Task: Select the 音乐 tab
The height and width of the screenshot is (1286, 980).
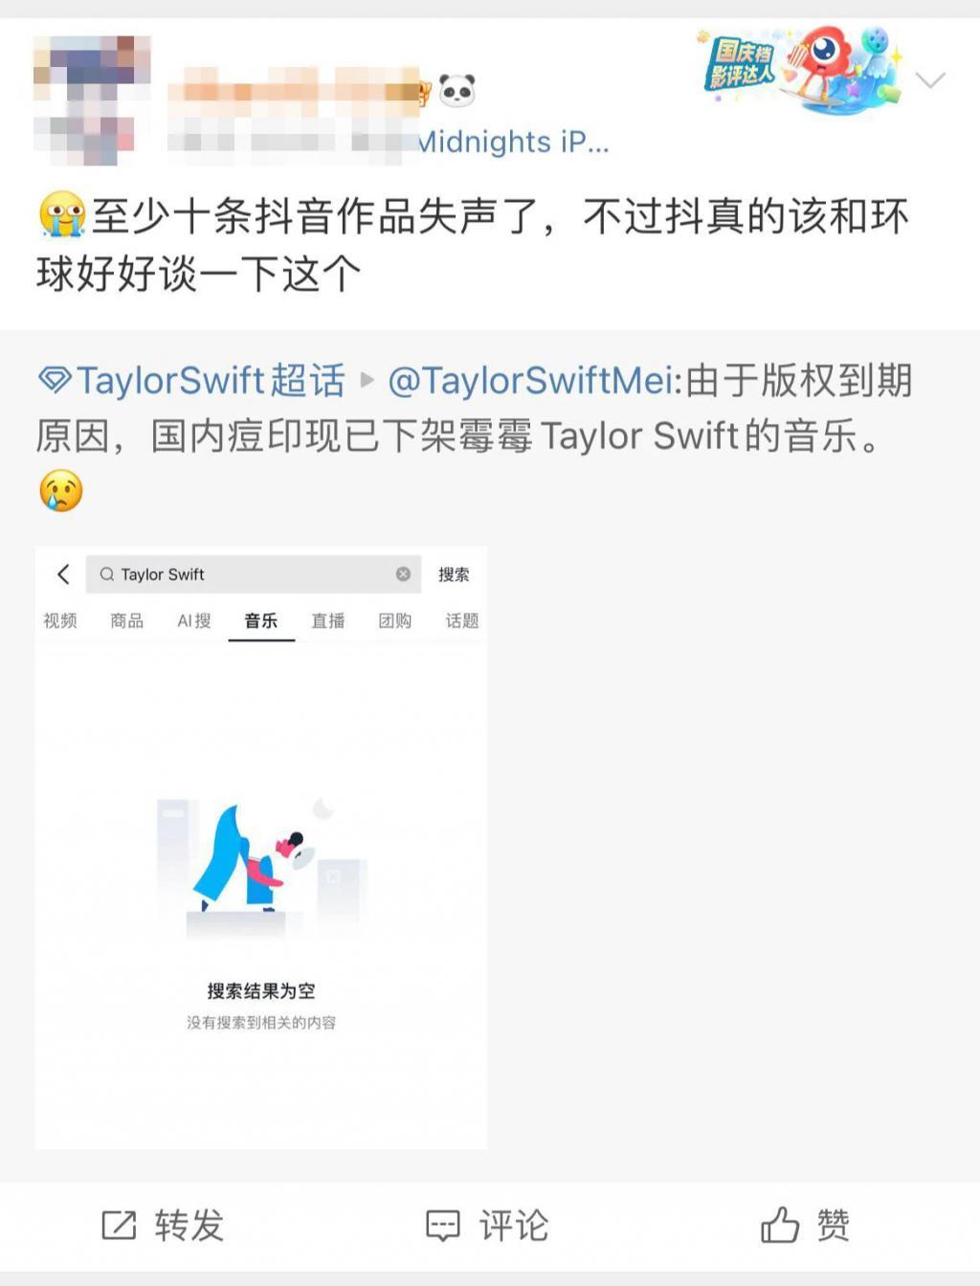Action: pyautogui.click(x=260, y=621)
